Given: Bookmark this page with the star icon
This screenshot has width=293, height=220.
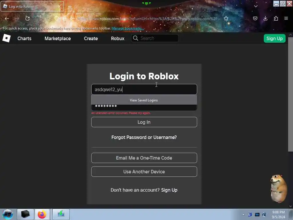Looking at the screenshot, I should pyautogui.click(x=226, y=19).
